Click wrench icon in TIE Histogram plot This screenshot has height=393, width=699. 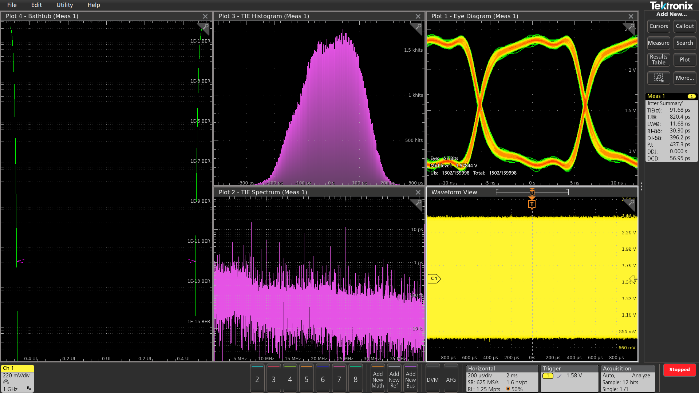pos(418,27)
